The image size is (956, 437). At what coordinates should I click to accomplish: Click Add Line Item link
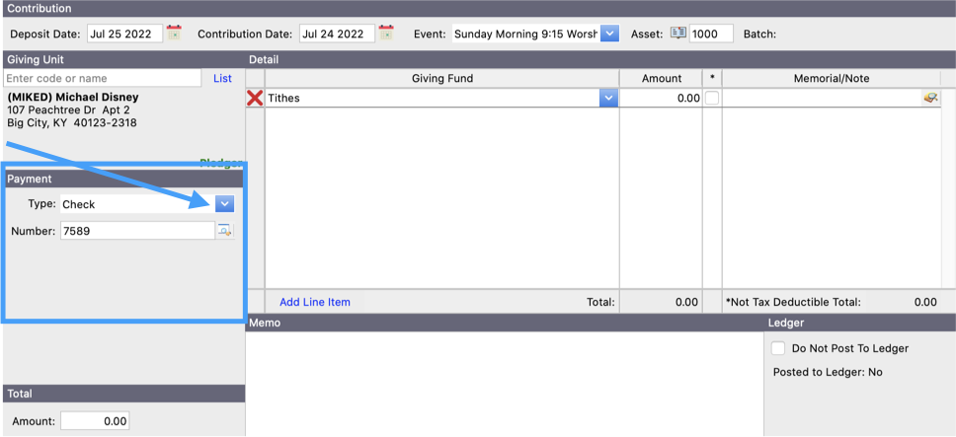click(314, 302)
